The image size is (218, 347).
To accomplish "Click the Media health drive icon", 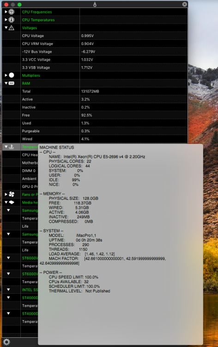I will point(12,202).
